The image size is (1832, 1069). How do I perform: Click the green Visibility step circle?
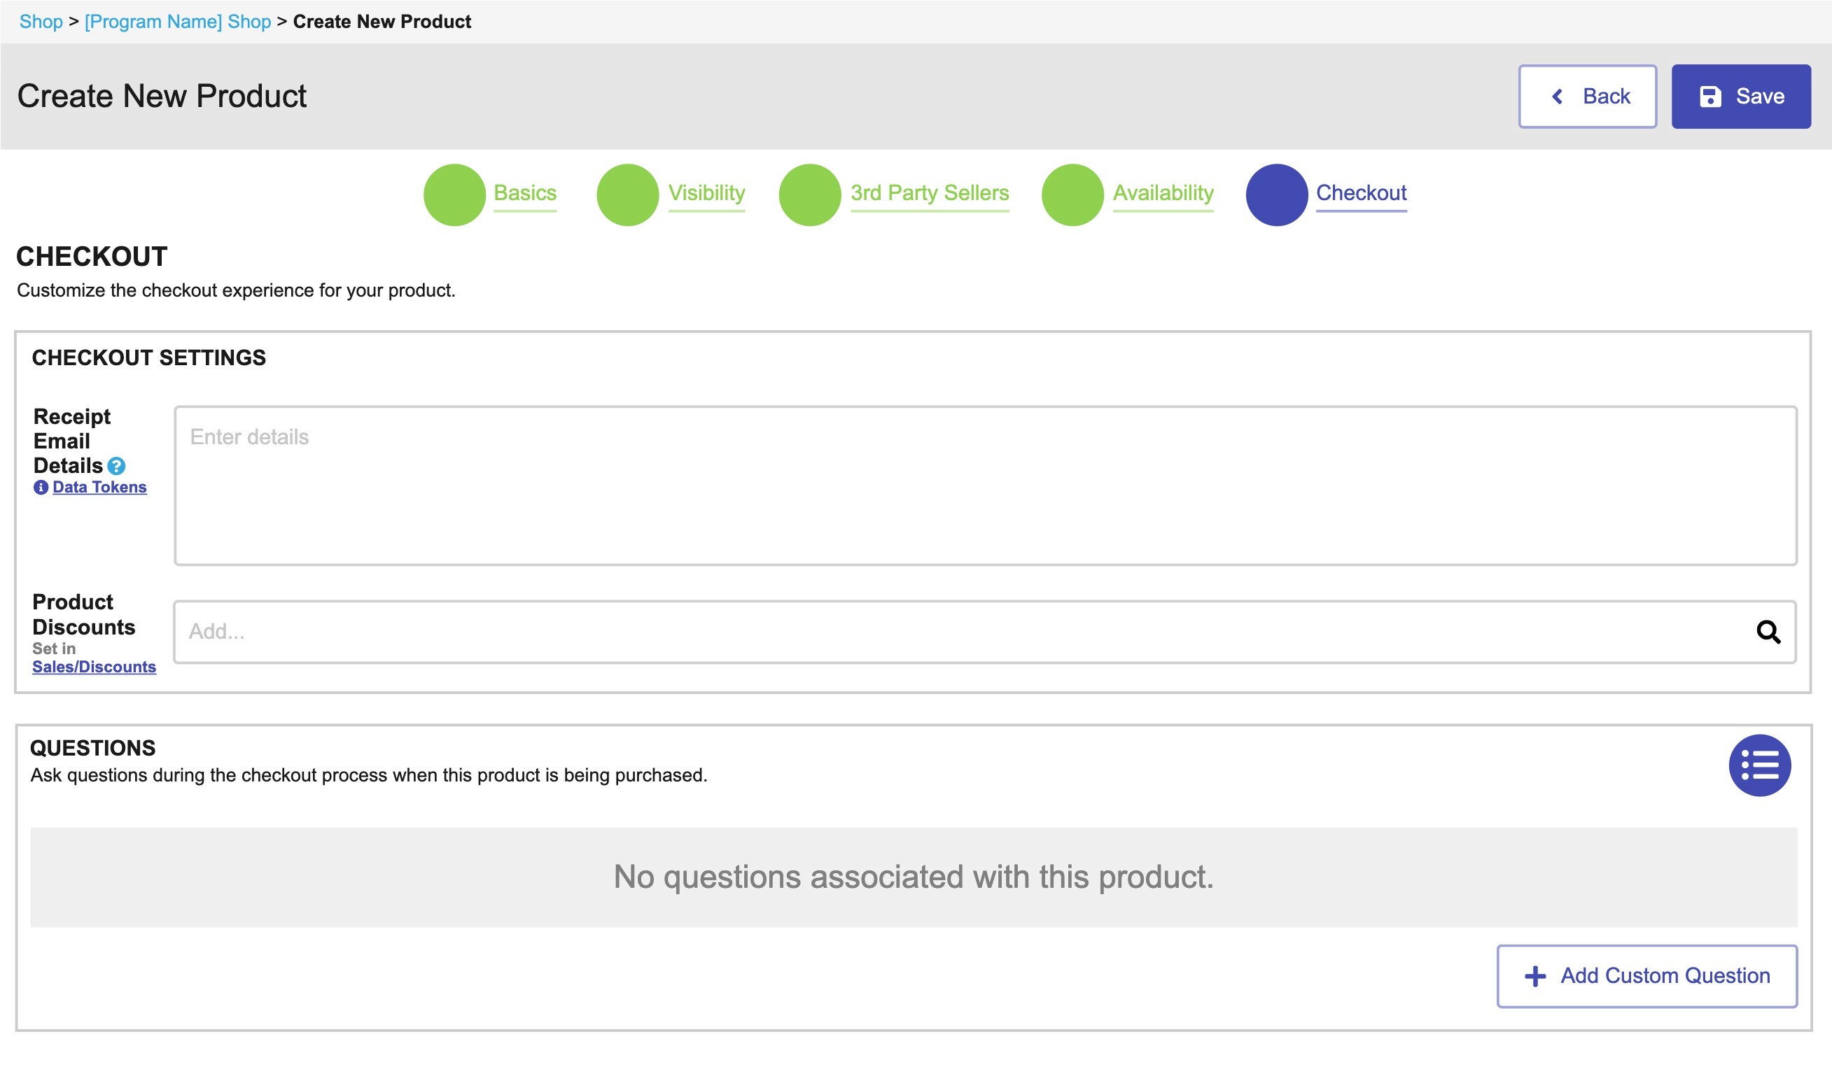coord(627,194)
